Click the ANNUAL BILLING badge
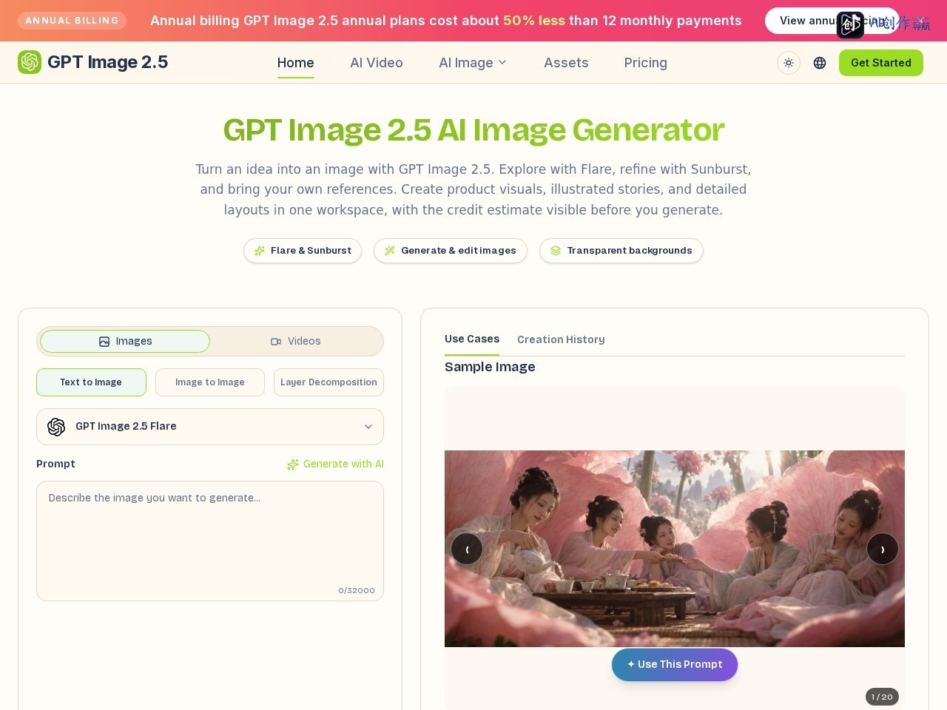947x710 pixels. 72,21
